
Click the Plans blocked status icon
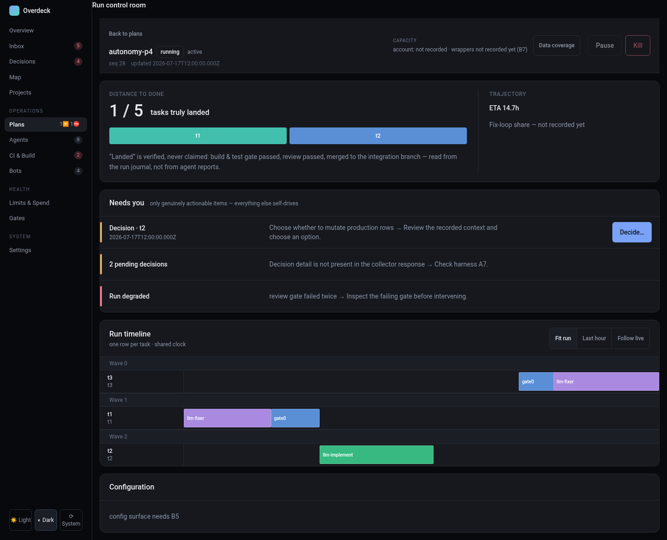76,124
